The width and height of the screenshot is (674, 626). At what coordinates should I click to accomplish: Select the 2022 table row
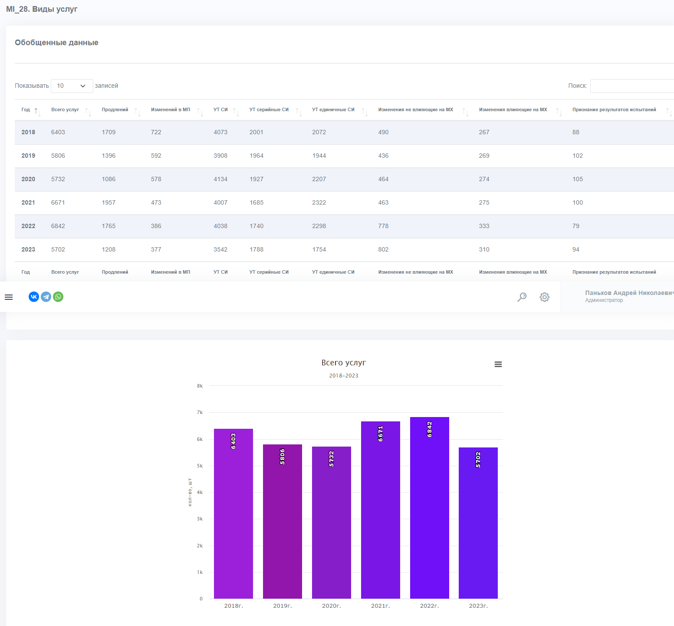tap(344, 226)
